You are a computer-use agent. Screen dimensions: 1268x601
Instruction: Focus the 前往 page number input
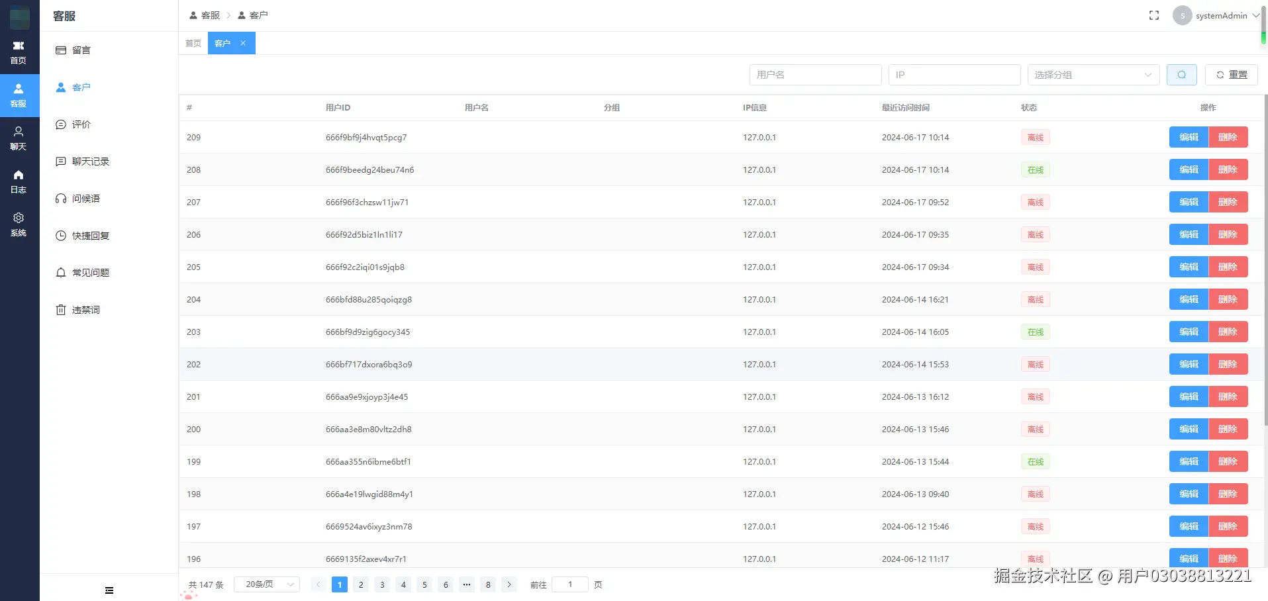pyautogui.click(x=570, y=584)
